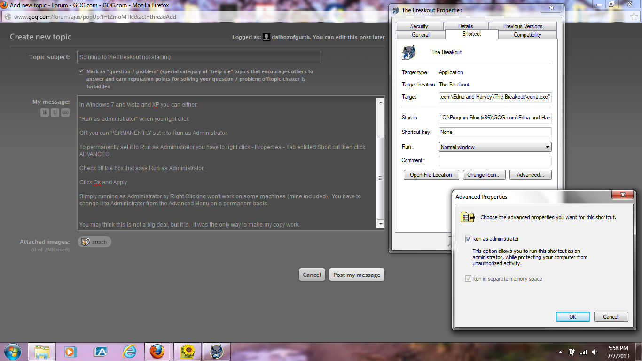Uncheck Run as administrator checkbox
This screenshot has width=642, height=361.
tap(468, 239)
